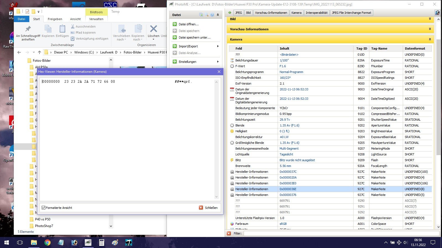Click the 1/100" Belichtungsdauer value link

[284, 60]
